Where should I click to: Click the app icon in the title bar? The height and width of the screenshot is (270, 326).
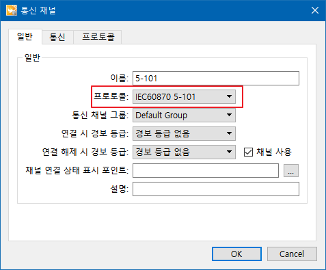coord(12,10)
